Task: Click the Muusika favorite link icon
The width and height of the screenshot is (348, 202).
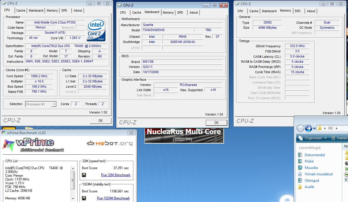Action: [x=300, y=168]
